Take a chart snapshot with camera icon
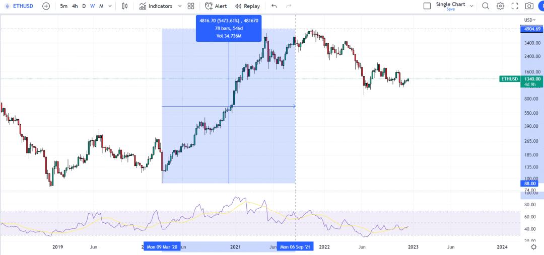 pyautogui.click(x=529, y=6)
